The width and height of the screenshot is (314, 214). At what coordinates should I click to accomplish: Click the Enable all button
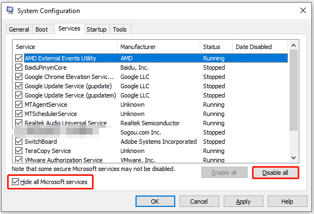pyautogui.click(x=224, y=173)
